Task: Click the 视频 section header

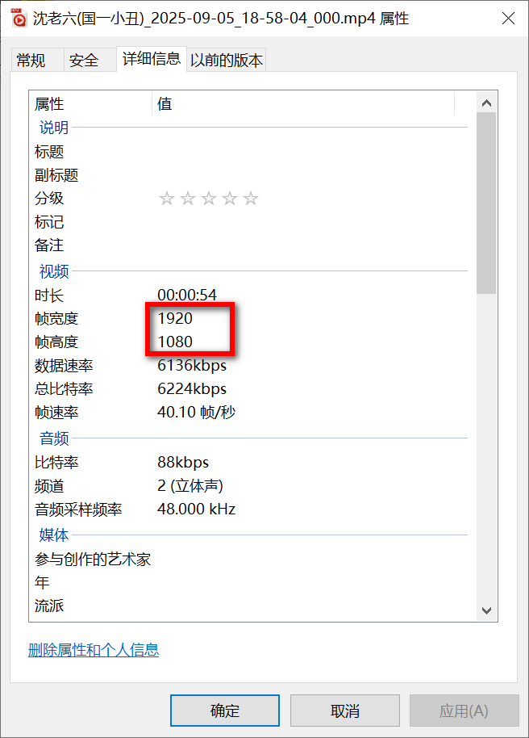Action: [54, 271]
